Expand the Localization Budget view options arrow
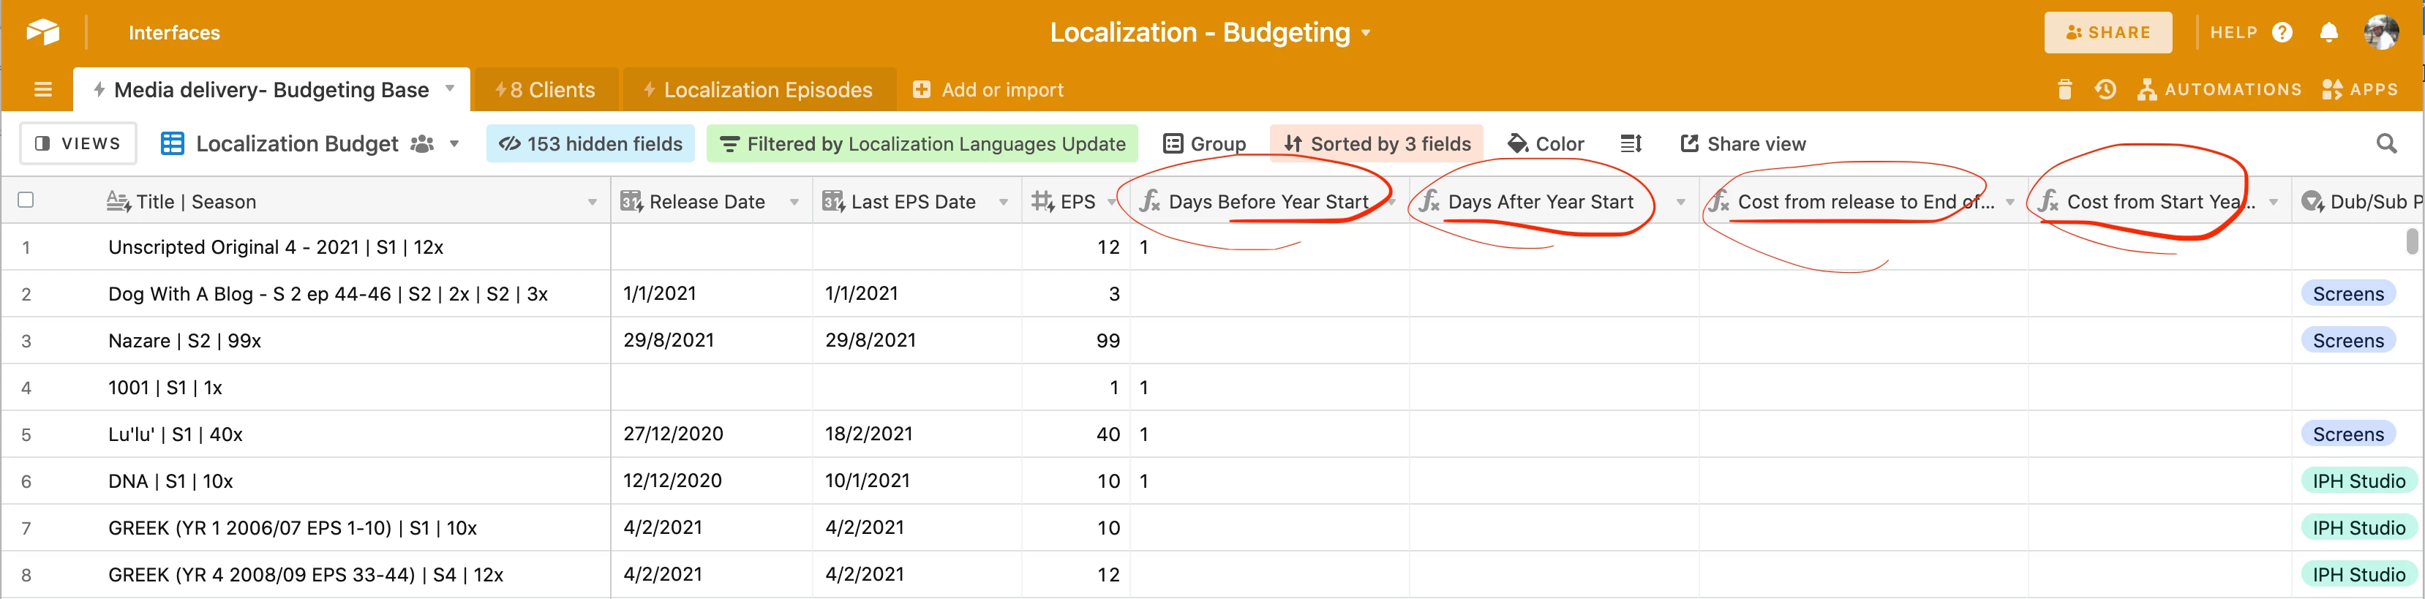Screen dimensions: 2425x599 455,144
